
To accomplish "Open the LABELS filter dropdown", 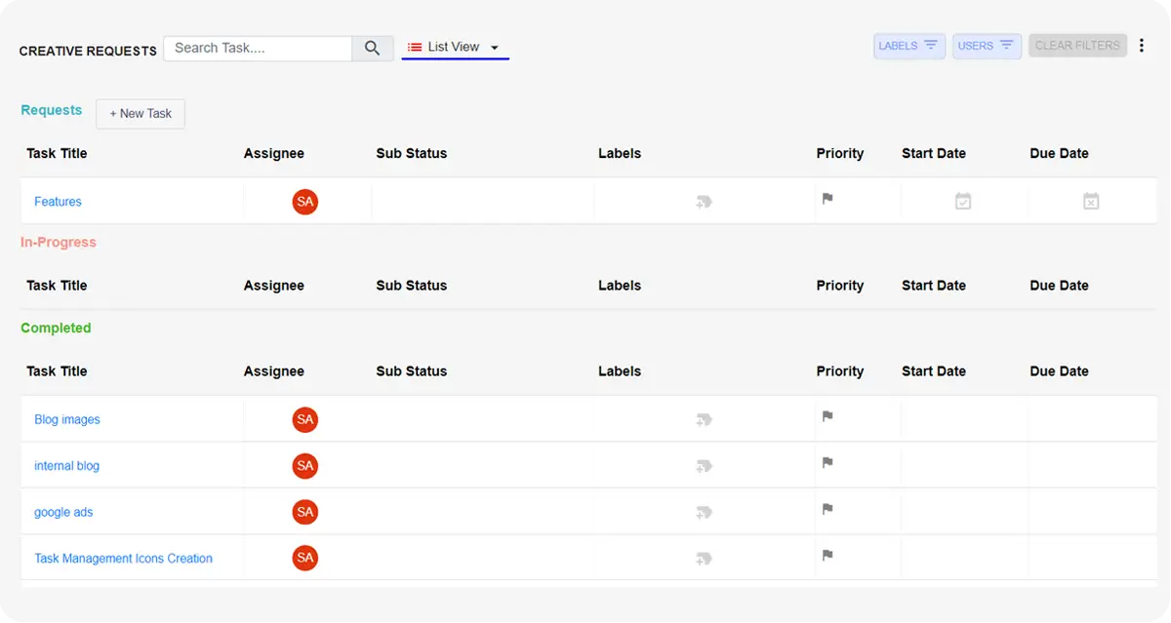I will (909, 45).
